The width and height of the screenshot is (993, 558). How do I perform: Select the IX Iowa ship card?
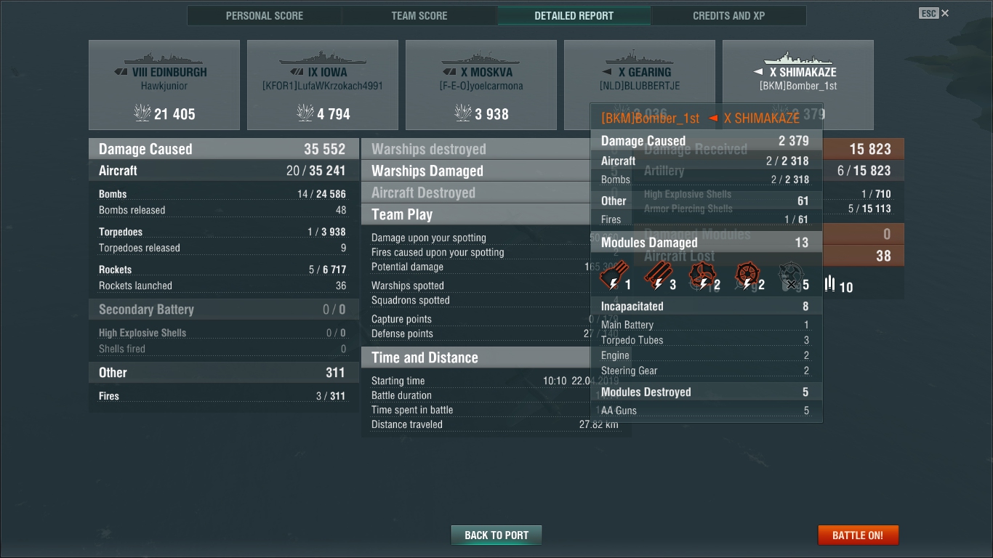(x=323, y=85)
